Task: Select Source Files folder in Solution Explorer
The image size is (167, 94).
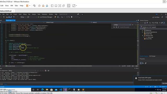Action: 149,39
